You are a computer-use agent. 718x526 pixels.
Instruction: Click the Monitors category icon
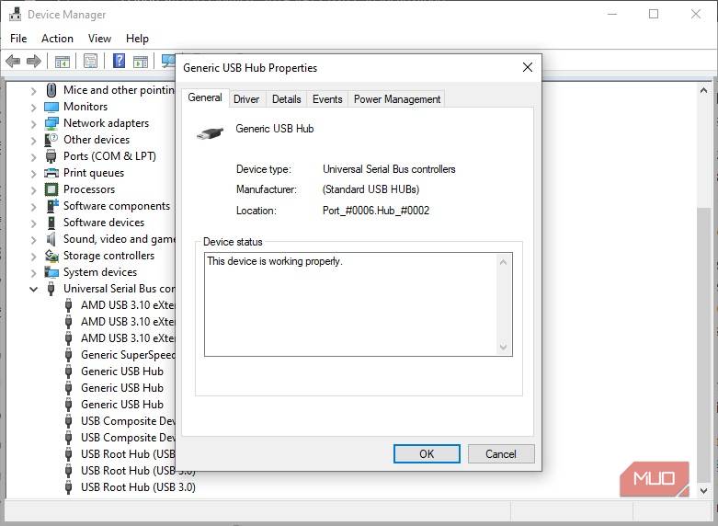pyautogui.click(x=51, y=107)
